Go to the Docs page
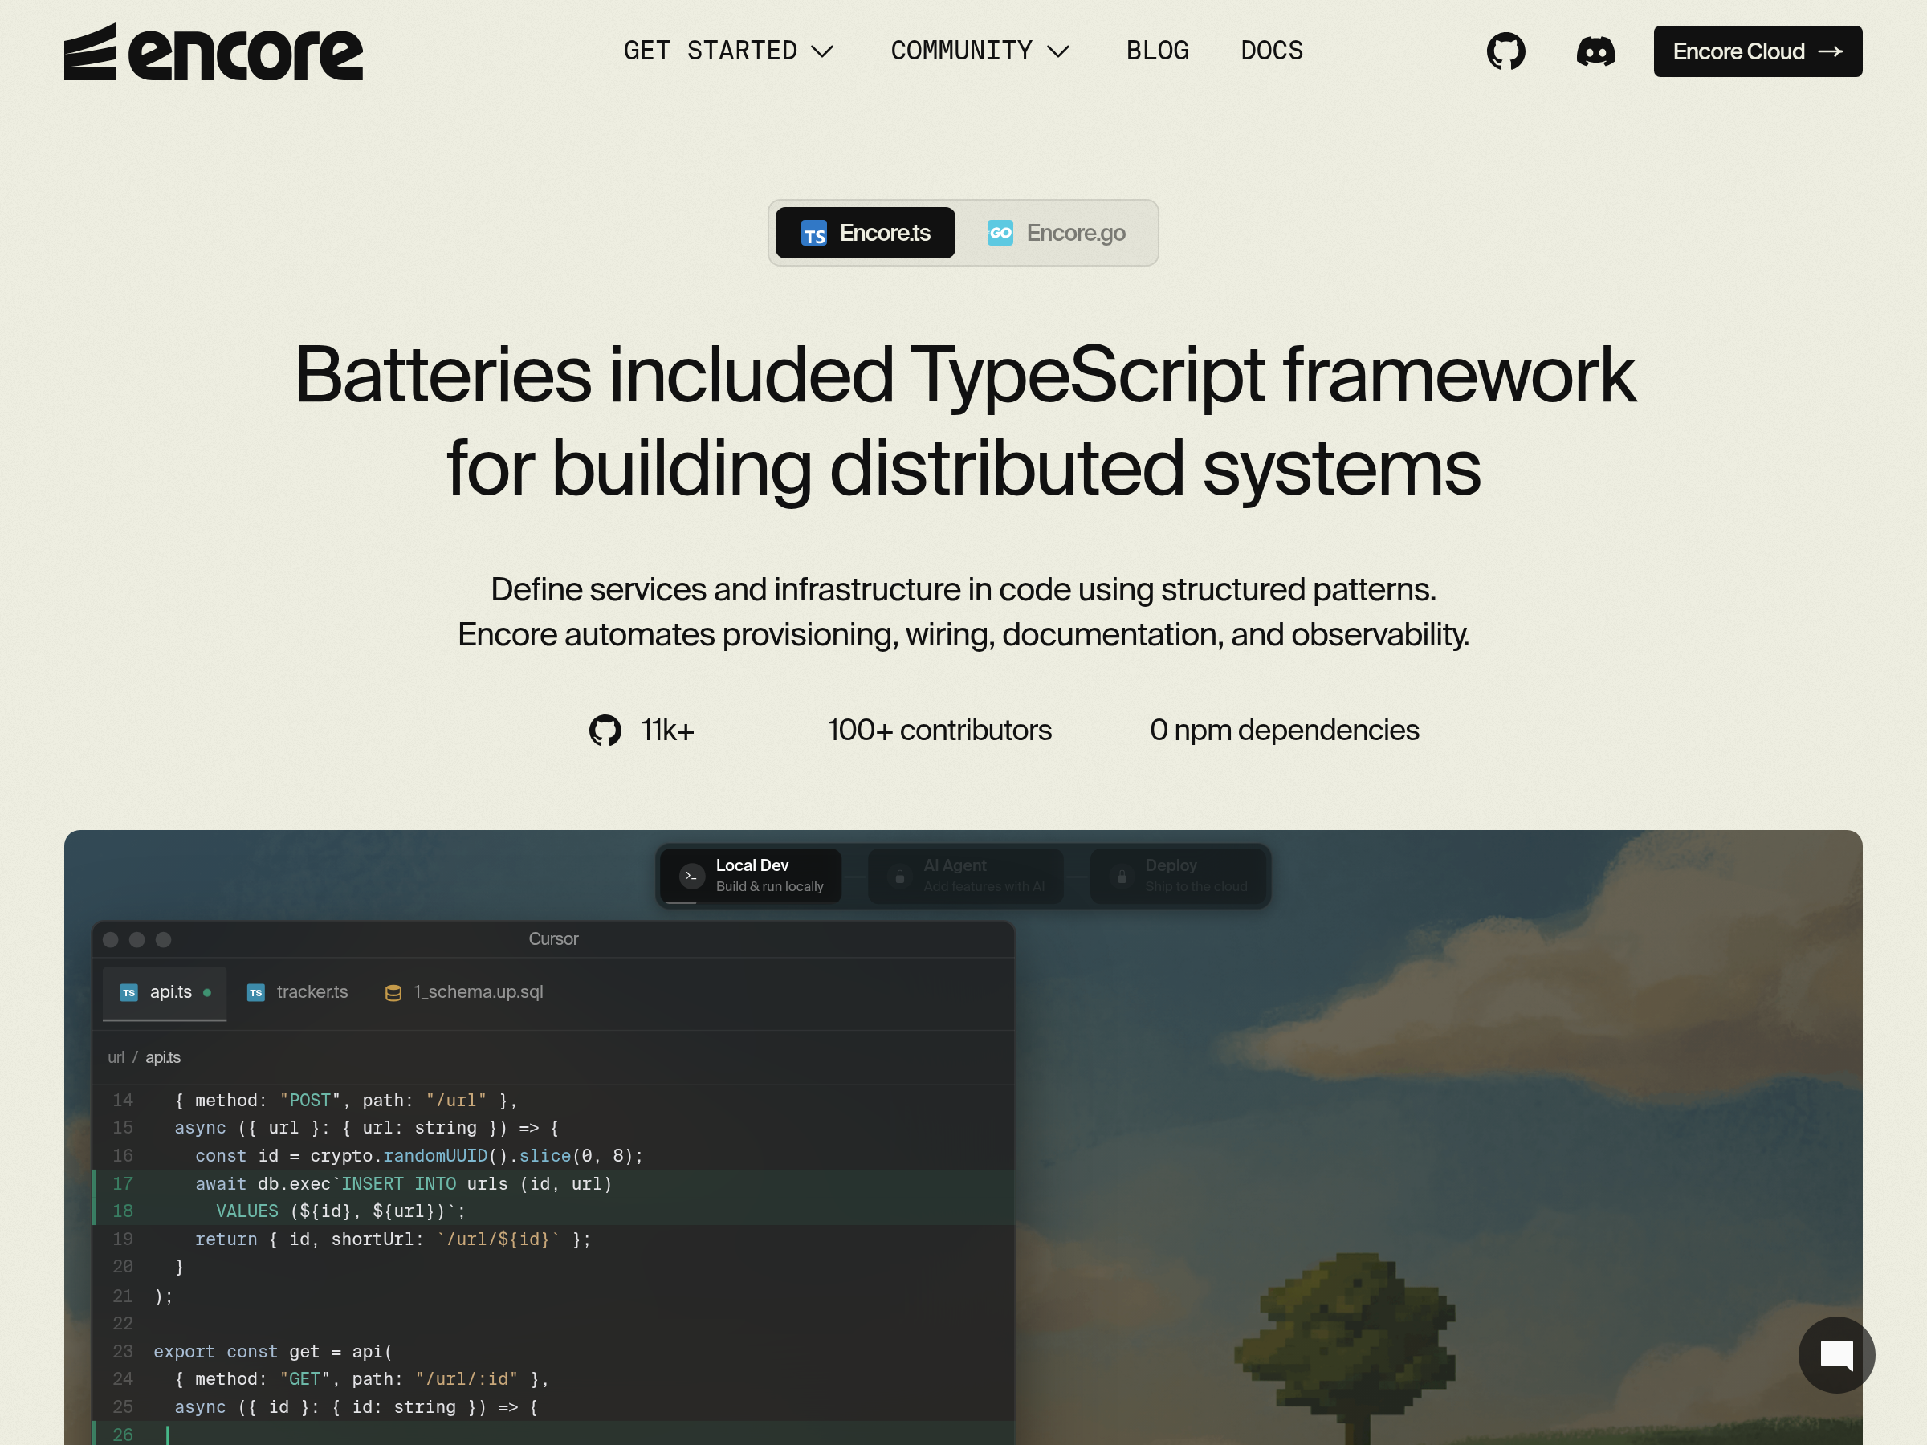Screen dimensions: 1927x1445 1271,51
